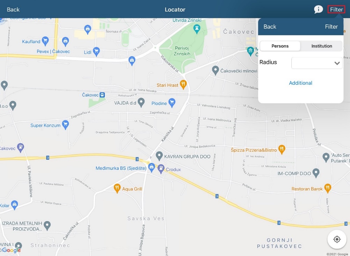Tap Filter in the top navigation bar
The width and height of the screenshot is (350, 256).
tap(336, 9)
